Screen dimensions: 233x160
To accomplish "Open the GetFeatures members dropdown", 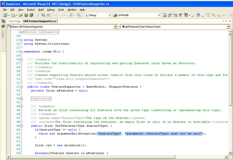I will pyautogui.click(x=228, y=27).
